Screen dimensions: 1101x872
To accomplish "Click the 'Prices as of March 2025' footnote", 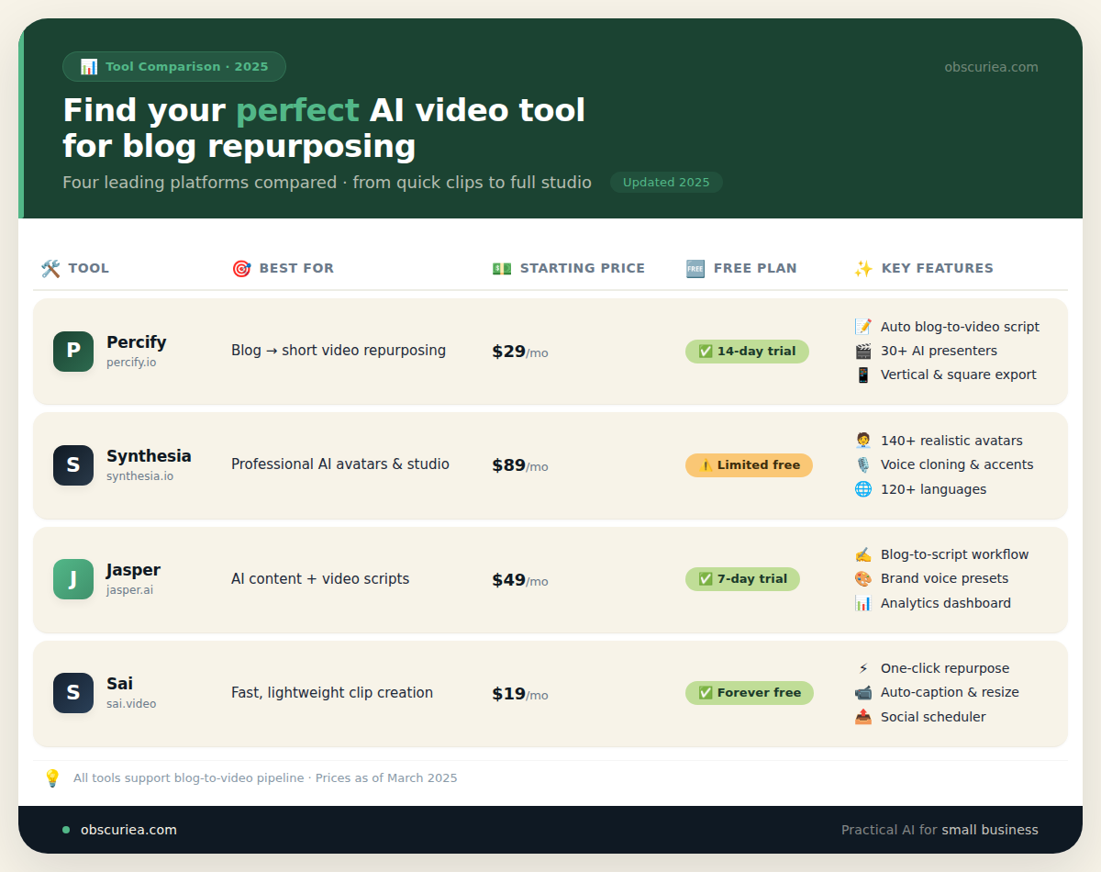I will pos(386,778).
